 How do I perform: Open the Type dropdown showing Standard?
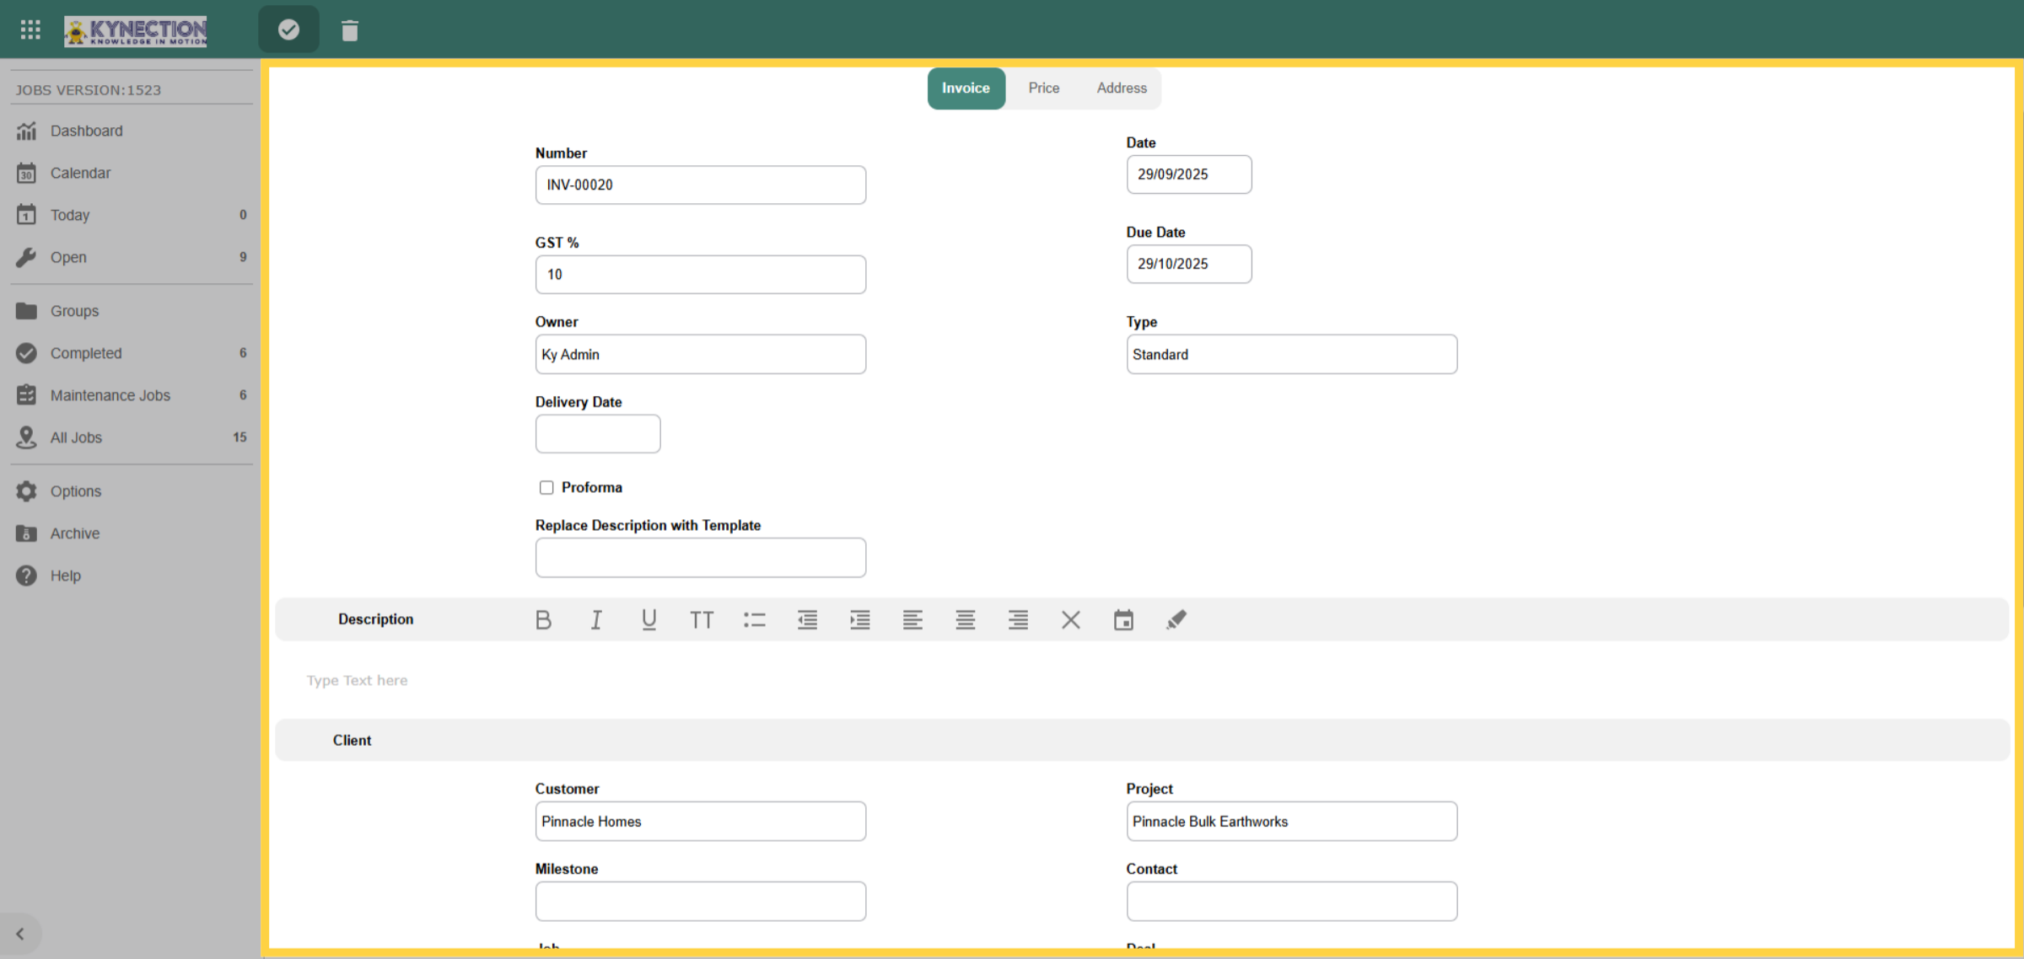[x=1291, y=355]
